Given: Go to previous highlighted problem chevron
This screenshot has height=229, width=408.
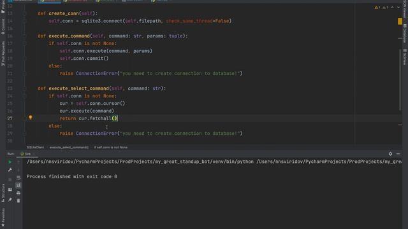Looking at the screenshot, I should pyautogui.click(x=392, y=8).
